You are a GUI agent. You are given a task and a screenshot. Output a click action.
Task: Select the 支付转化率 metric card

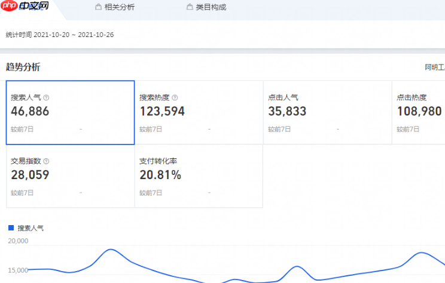(x=199, y=176)
